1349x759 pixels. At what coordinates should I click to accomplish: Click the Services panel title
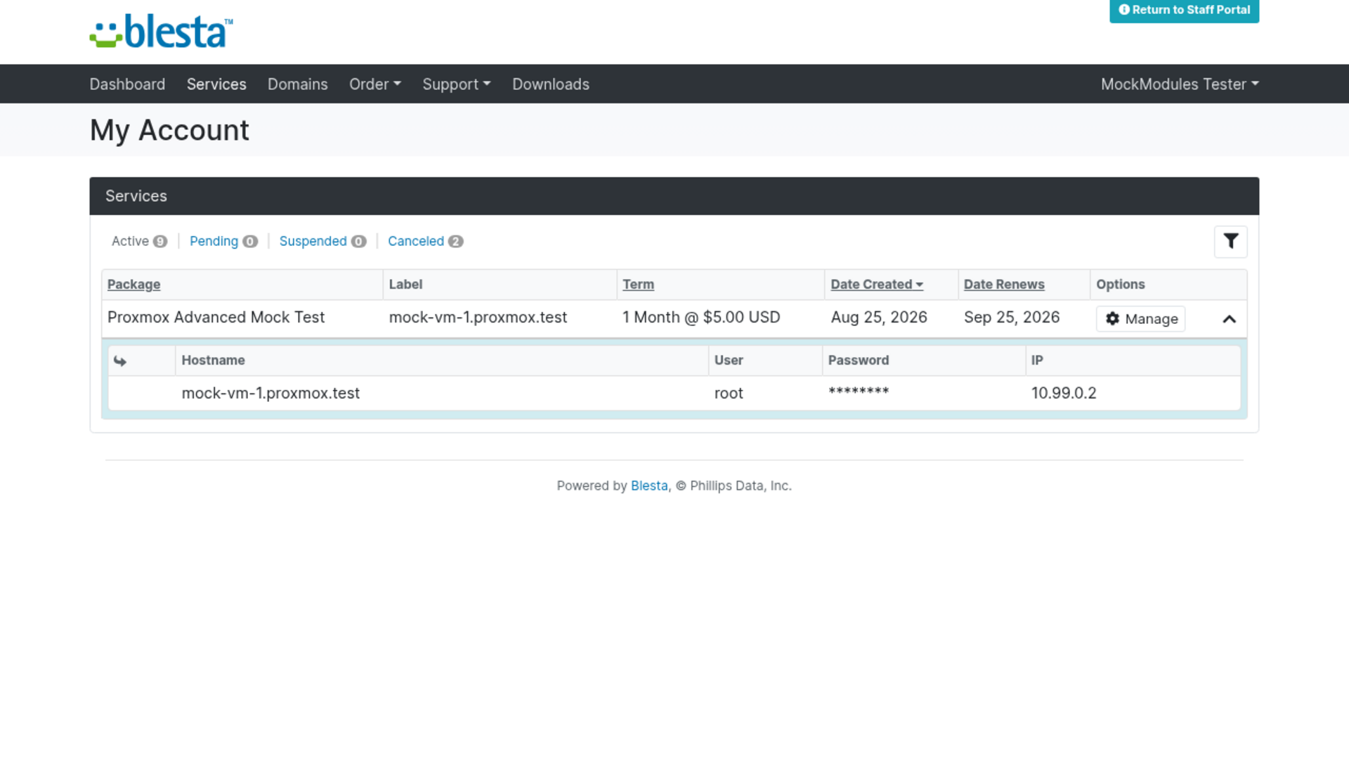[x=136, y=196]
